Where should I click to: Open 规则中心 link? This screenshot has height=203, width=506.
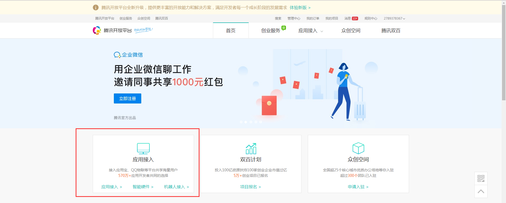click(x=371, y=18)
